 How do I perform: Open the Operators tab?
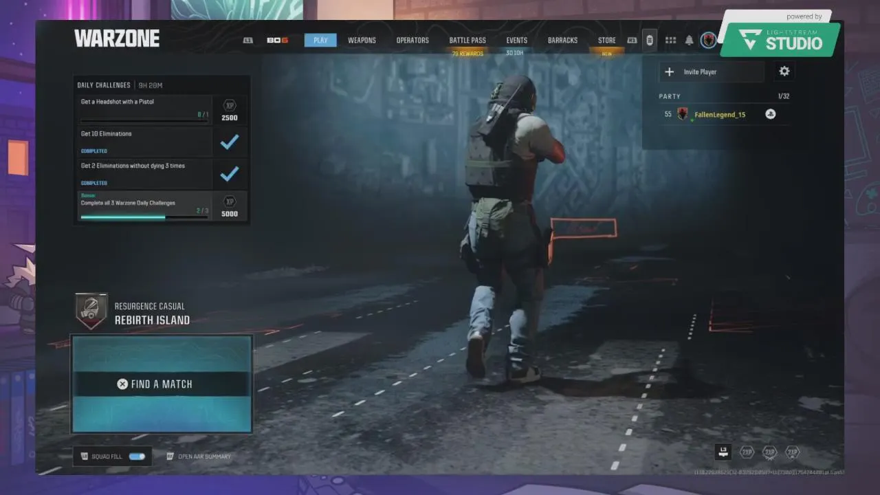pos(412,41)
